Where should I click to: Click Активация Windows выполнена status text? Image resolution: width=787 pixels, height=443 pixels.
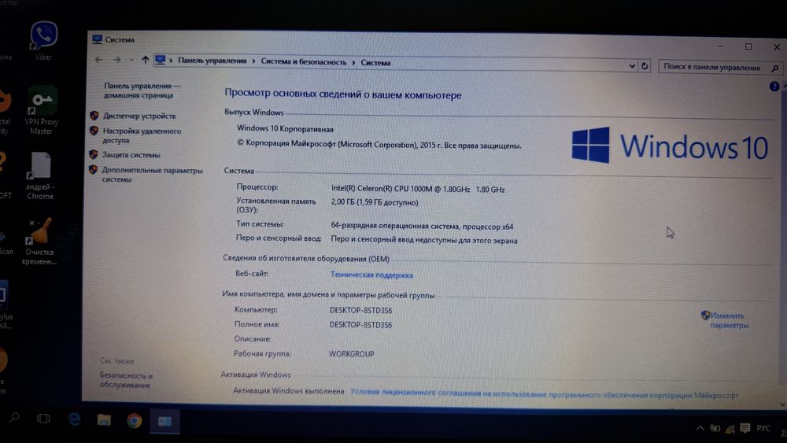288,391
